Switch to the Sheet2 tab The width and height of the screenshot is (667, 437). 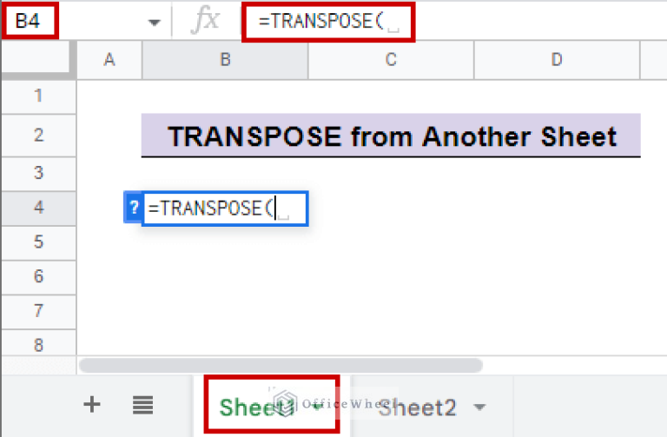coord(418,406)
